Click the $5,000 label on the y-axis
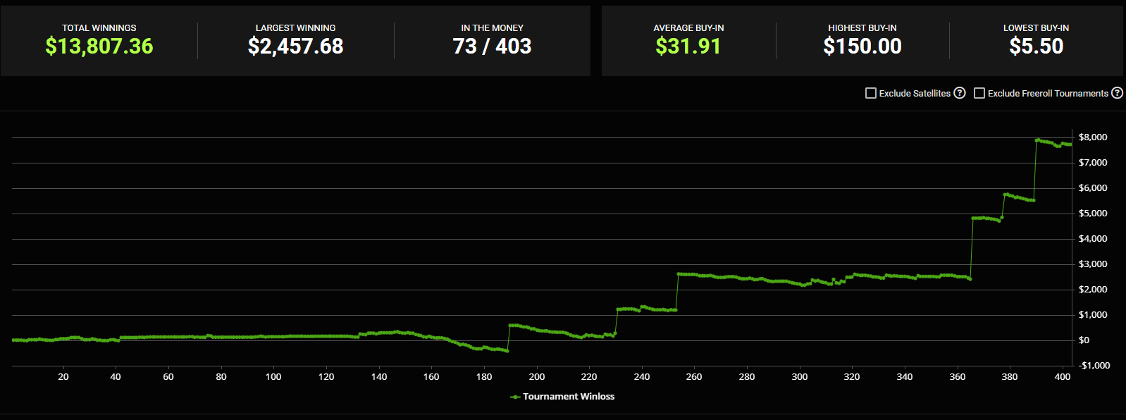The height and width of the screenshot is (420, 1126). (1092, 214)
